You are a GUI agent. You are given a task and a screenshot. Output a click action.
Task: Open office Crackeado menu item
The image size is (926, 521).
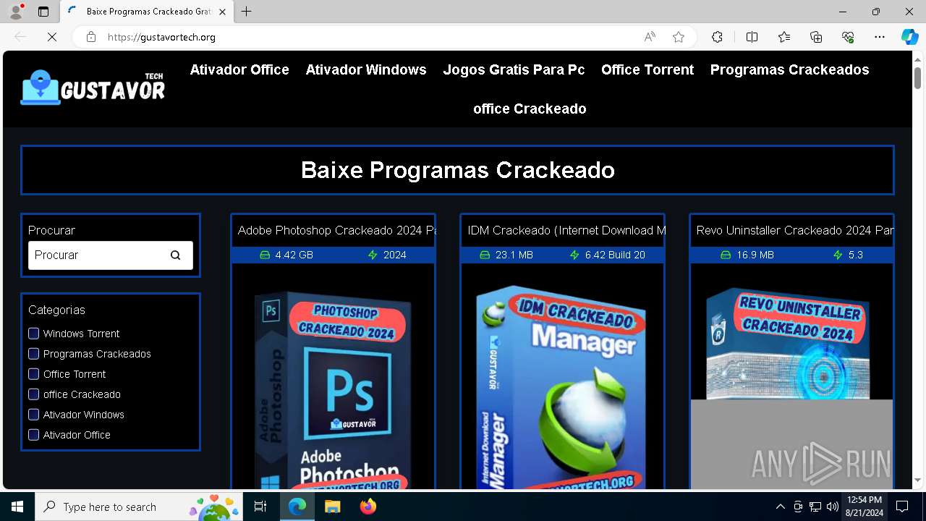530,109
